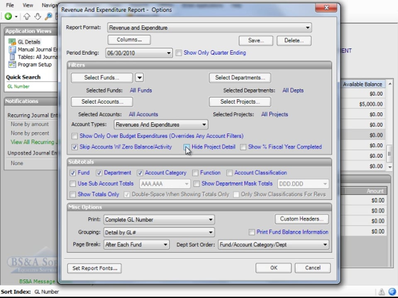Check Account Classification subtotal checkbox
This screenshot has width=398, height=298.
tap(229, 173)
